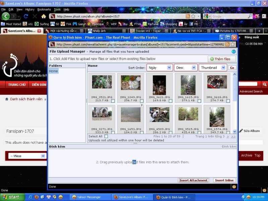Tick the checkbox for IMG_3271.JPG
Screen dimensions: 268x201
(113, 132)
